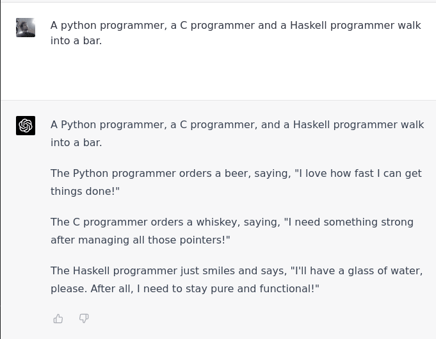
Task: Click the word "Haskell" in the user's prompt
Action: click(x=309, y=26)
